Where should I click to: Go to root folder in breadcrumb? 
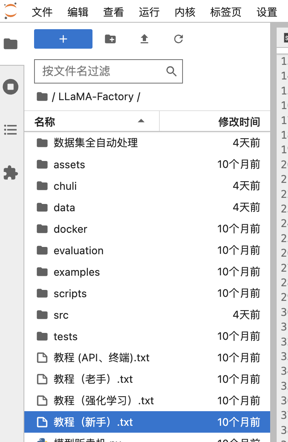point(42,97)
